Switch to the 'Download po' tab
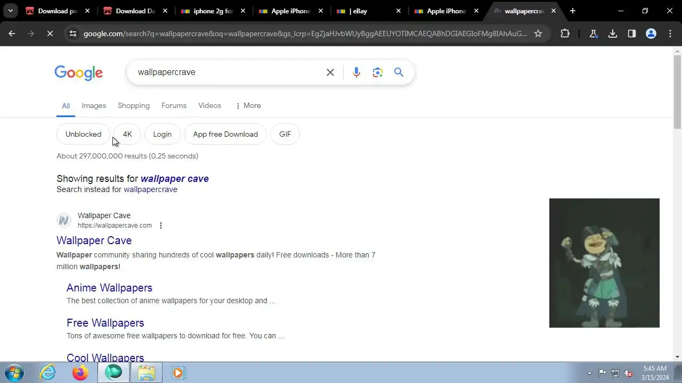682x383 pixels. click(x=58, y=11)
